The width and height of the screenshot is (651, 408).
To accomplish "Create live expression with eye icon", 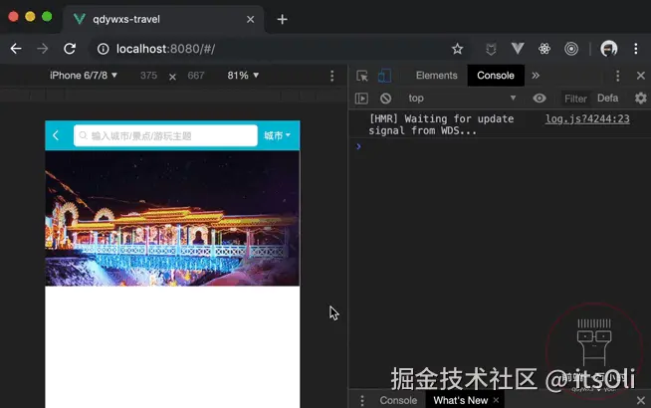I will click(x=540, y=99).
